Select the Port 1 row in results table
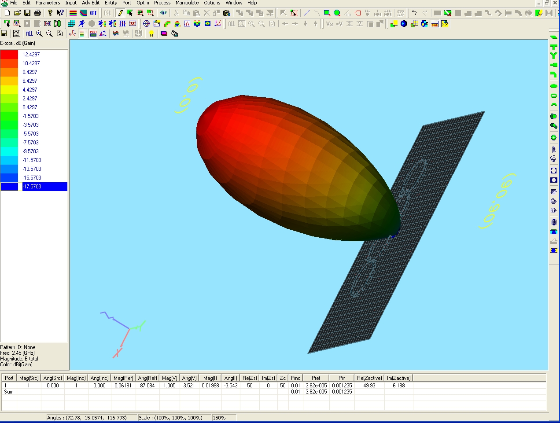Screen dimensions: 560x423 tap(9, 386)
